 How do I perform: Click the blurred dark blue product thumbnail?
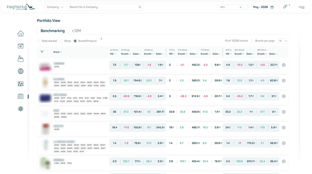[45, 98]
